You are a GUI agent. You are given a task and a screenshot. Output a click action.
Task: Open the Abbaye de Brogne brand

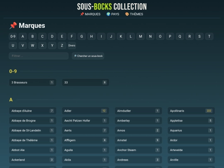(x=33, y=121)
